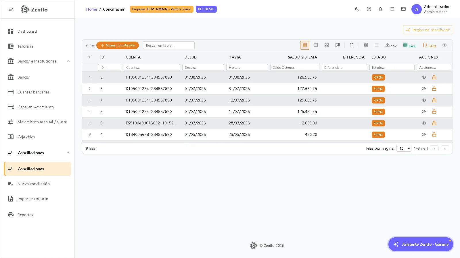Select account cell ES9100490075032110152...

pos(151,123)
